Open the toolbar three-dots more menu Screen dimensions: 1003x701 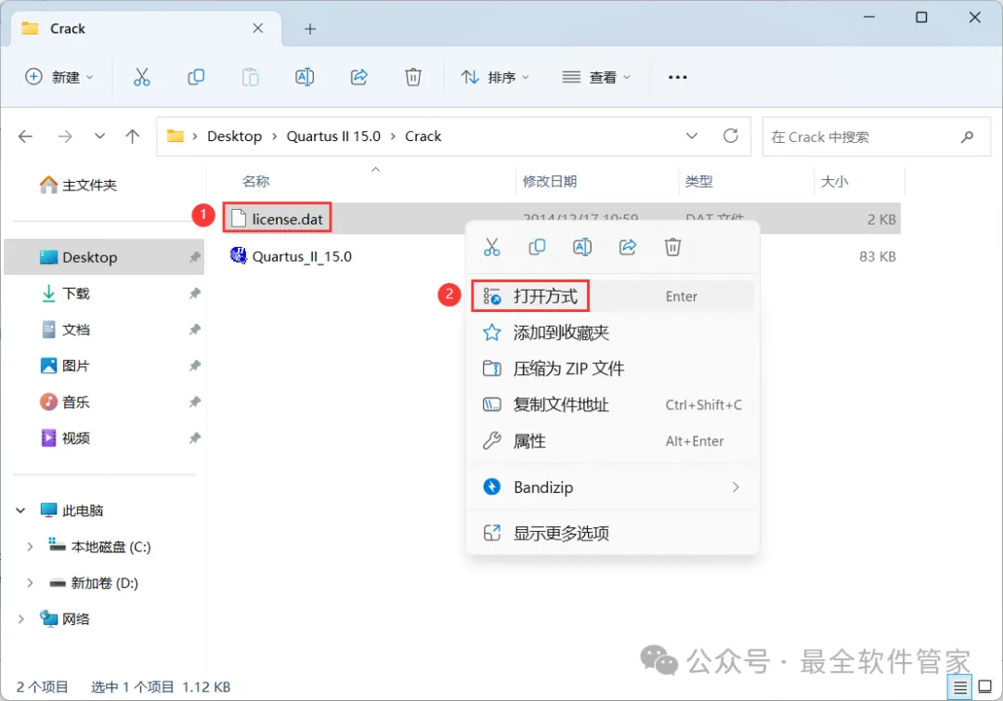(677, 77)
